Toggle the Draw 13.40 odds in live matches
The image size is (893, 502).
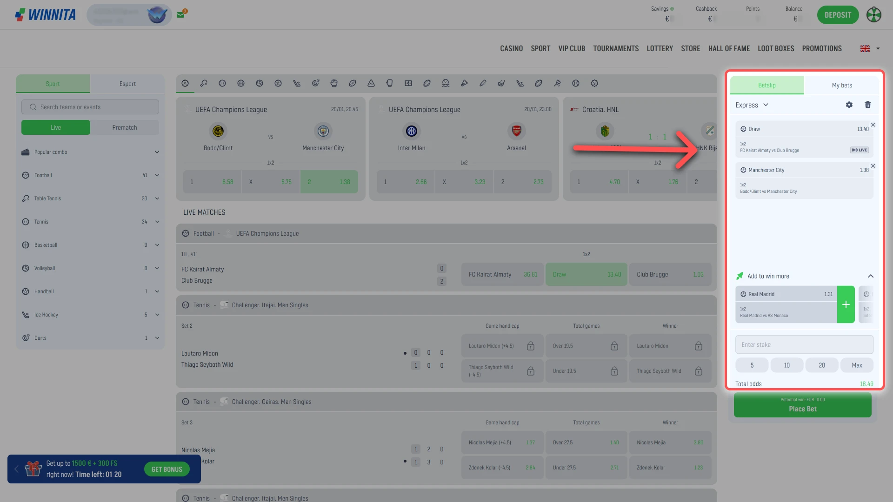tap(586, 275)
